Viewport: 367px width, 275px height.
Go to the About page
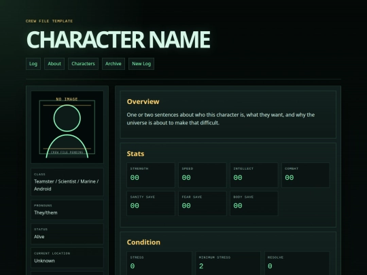pyautogui.click(x=54, y=64)
